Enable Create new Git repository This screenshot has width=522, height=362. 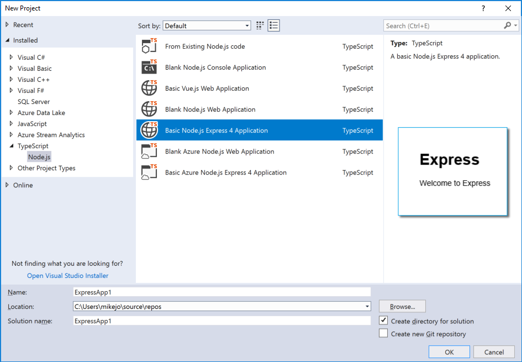pyautogui.click(x=383, y=333)
